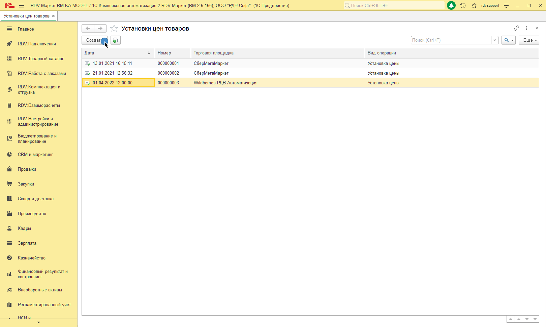Go forward with the right arrow
Image resolution: width=546 pixels, height=327 pixels.
pos(100,29)
